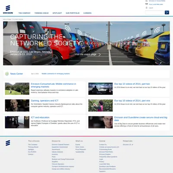Image resolution: width=173 pixels, height=173 pixels.
Task: Open Equipment manufacturer footer link
Action: tap(60, 147)
